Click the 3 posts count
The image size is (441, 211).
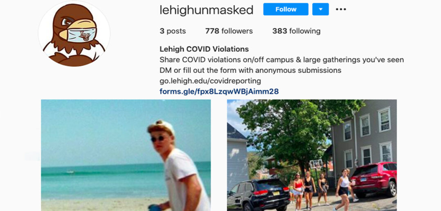[x=173, y=31]
